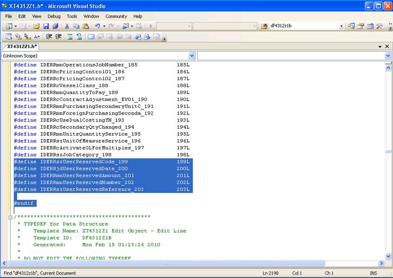Image resolution: width=393 pixels, height=278 pixels.
Task: Expand the (Unknown Scope) dropdown
Action: pyautogui.click(x=192, y=56)
